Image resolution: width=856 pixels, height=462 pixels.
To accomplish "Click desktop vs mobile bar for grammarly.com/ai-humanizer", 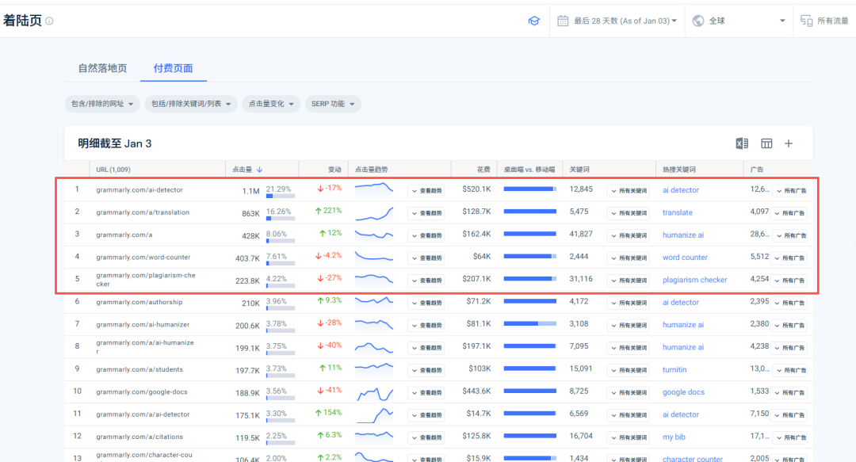I will 529,324.
